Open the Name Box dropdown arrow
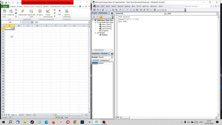This screenshot has height=125, width=222. click(21, 22)
